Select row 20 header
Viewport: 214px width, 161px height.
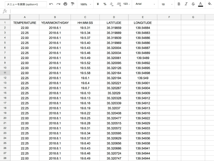(5, 118)
